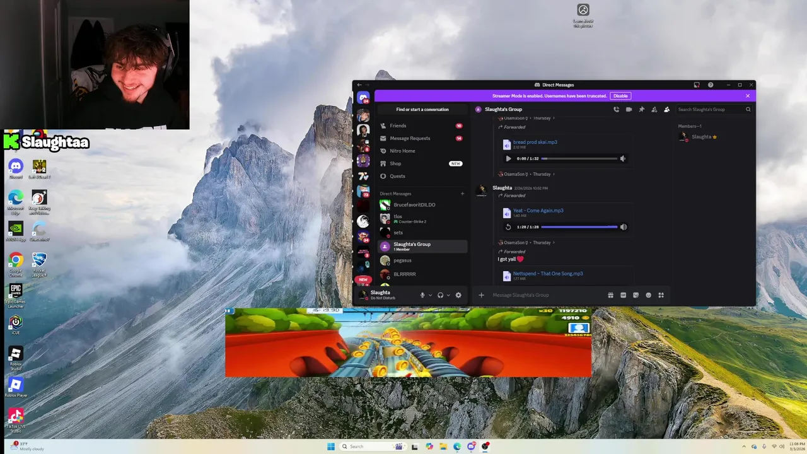Open Discord user settings gear
The height and width of the screenshot is (454, 807).
point(458,295)
